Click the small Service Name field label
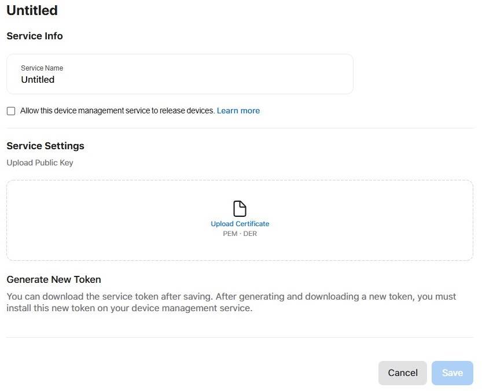Viewport: 482px width, 391px height. pos(42,68)
